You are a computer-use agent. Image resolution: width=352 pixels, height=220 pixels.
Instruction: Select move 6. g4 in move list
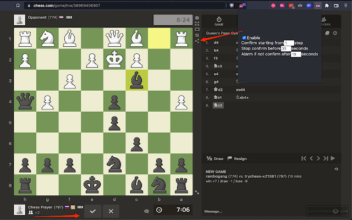(216, 82)
